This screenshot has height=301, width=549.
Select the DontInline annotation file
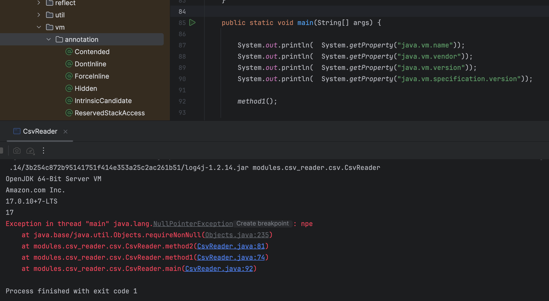[90, 64]
